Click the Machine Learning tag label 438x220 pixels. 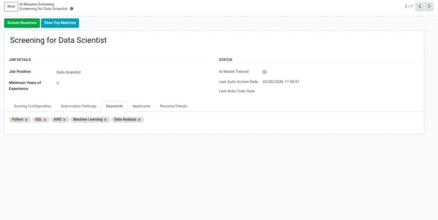pyautogui.click(x=88, y=119)
